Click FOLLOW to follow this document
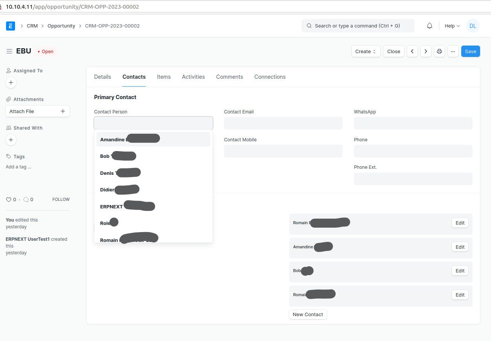Viewport: 491px width, 341px height. (x=61, y=199)
